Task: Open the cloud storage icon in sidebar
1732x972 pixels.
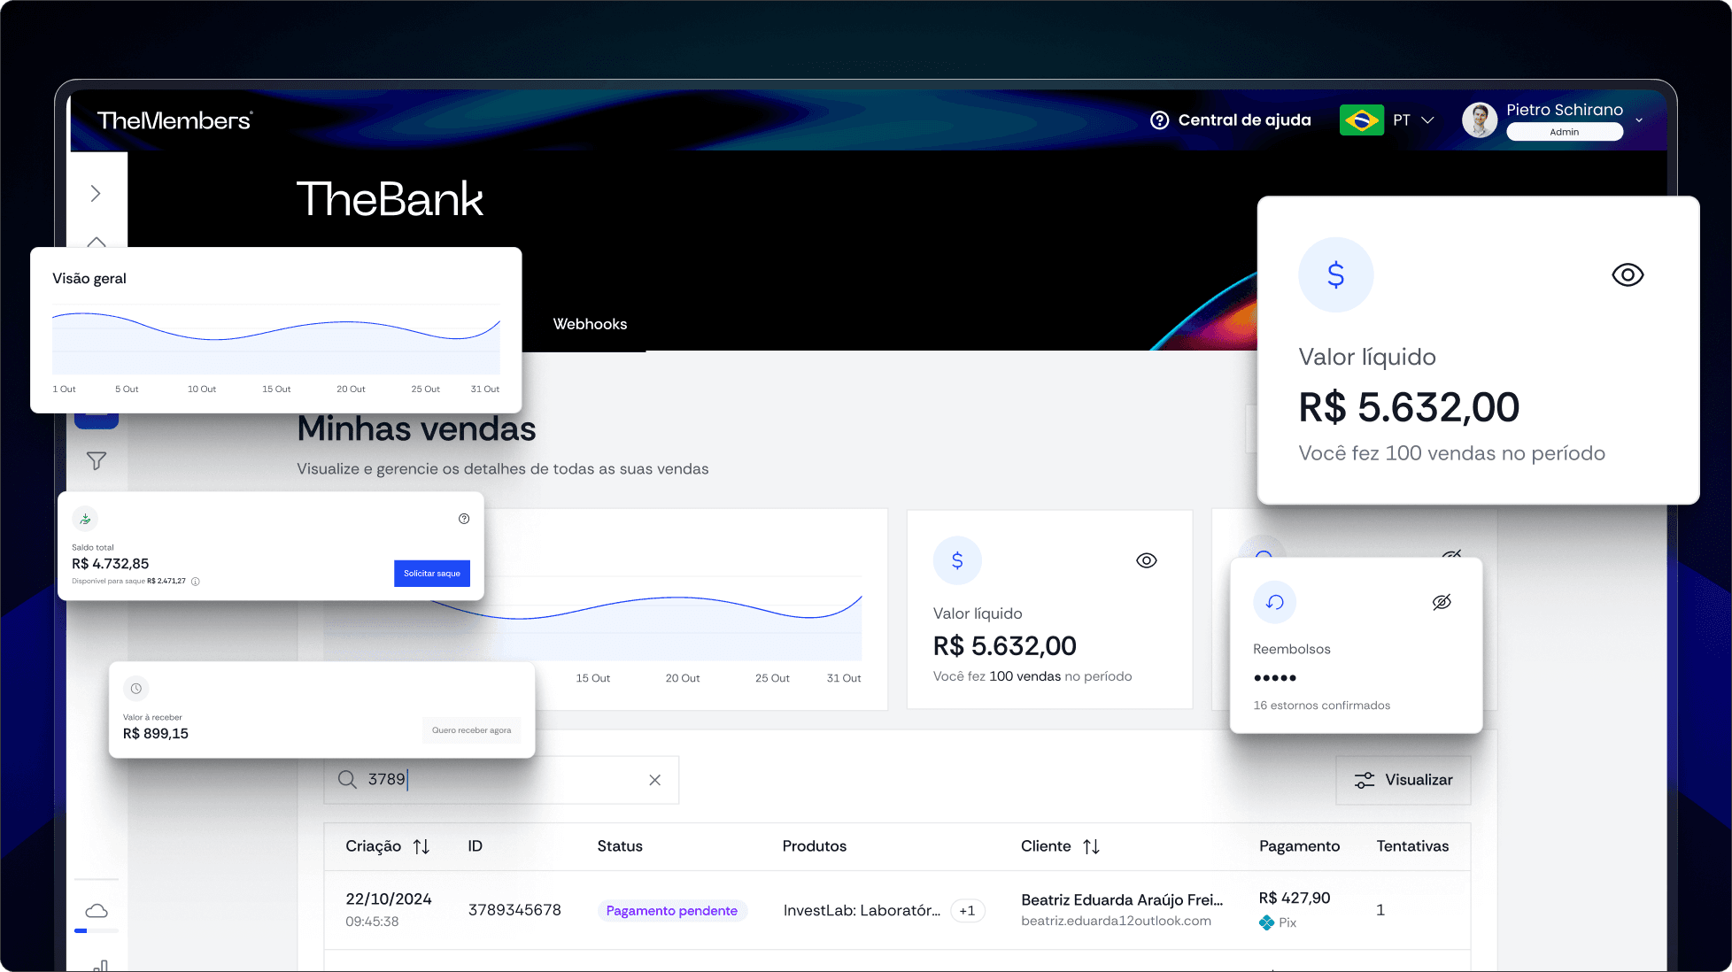Action: pos(97,911)
